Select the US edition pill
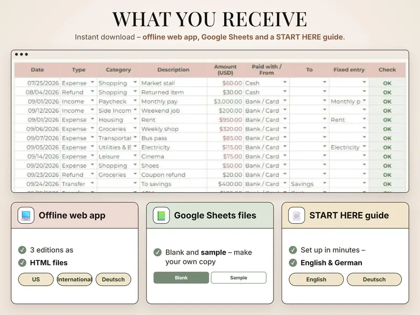The width and height of the screenshot is (420, 315). point(36,279)
